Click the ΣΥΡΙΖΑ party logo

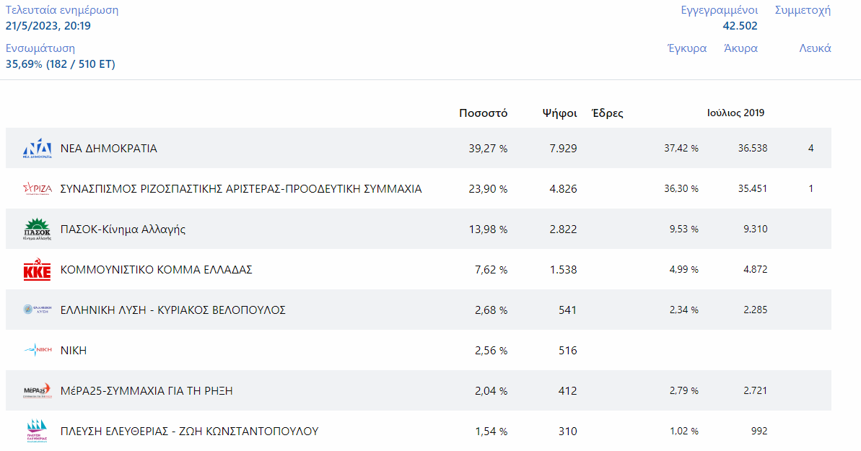pyautogui.click(x=38, y=189)
